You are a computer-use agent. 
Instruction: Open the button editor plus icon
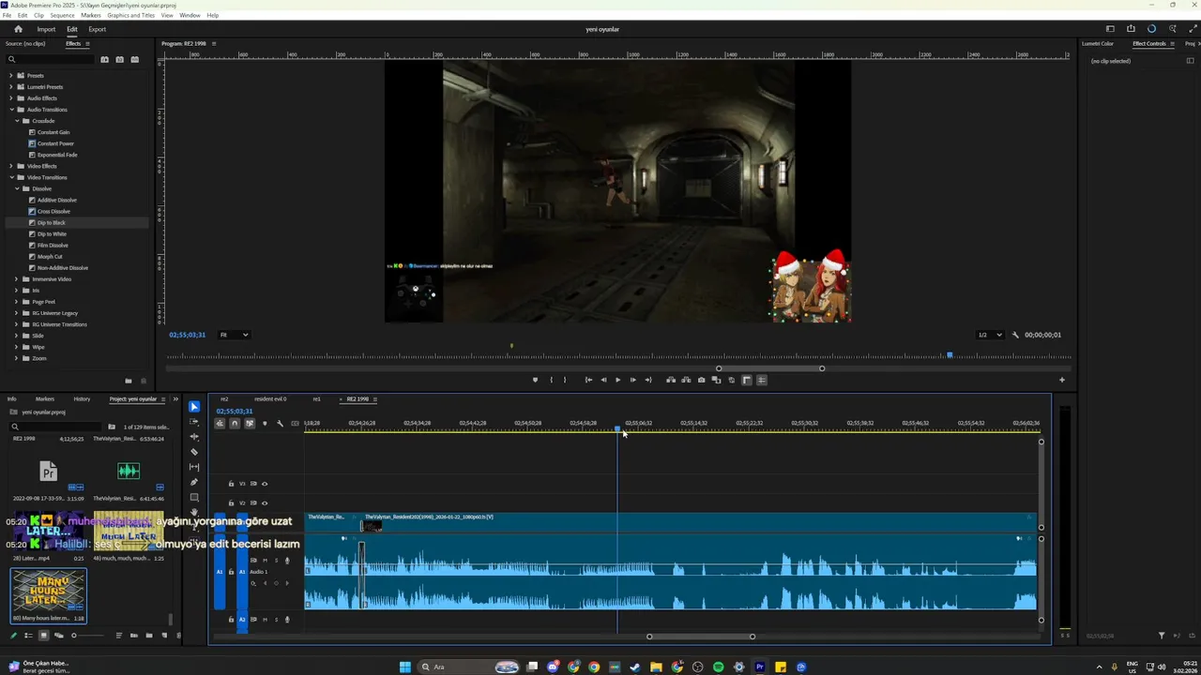[1062, 380]
